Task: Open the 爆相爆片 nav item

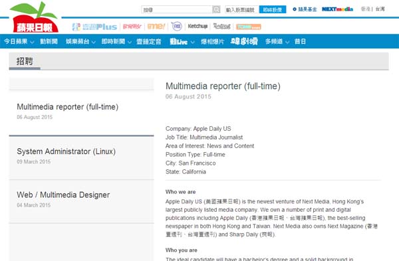Action: (x=213, y=41)
